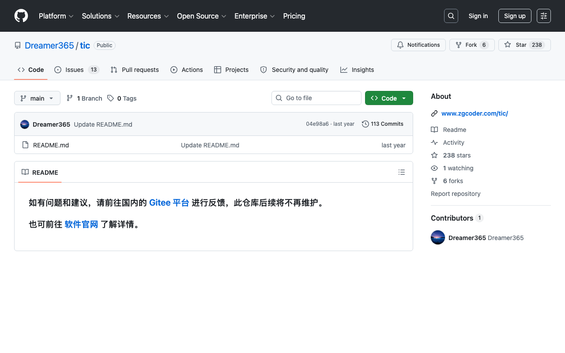Click the book icon next to Readme

(x=434, y=130)
